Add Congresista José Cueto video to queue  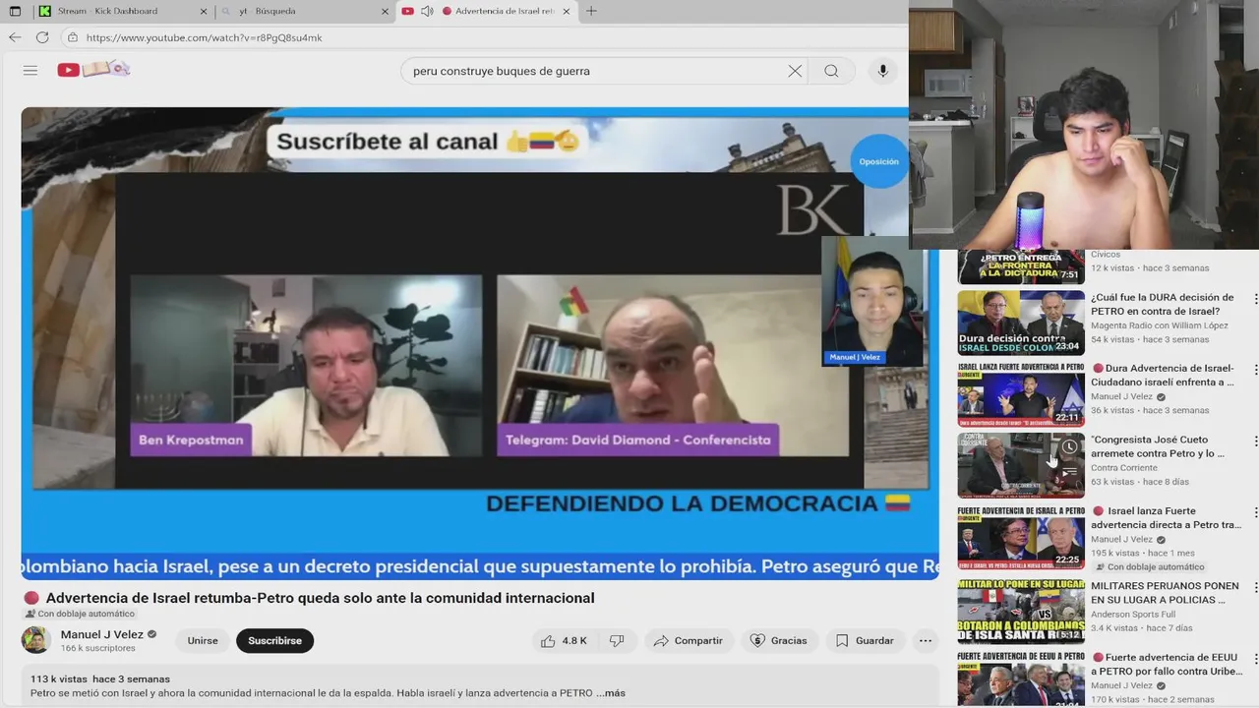click(1069, 472)
